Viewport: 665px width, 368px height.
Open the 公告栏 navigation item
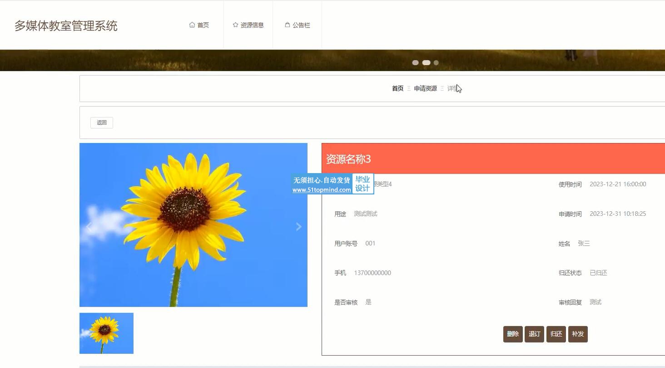[297, 25]
